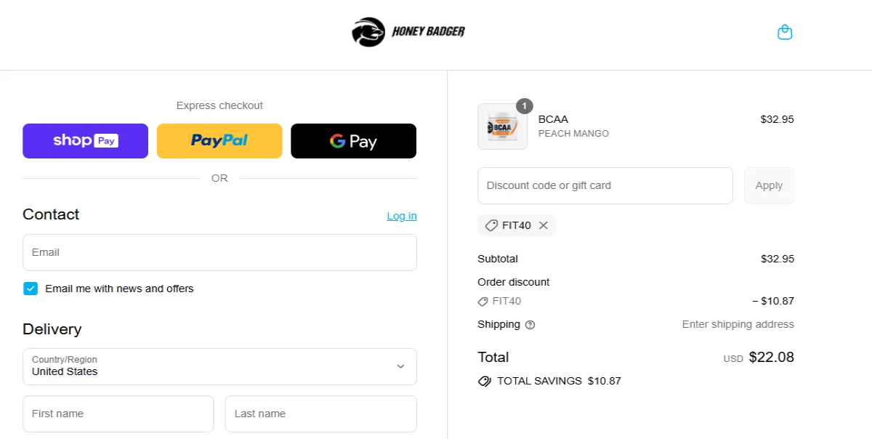Choose PayPal express checkout
This screenshot has height=439, width=872.
point(219,141)
